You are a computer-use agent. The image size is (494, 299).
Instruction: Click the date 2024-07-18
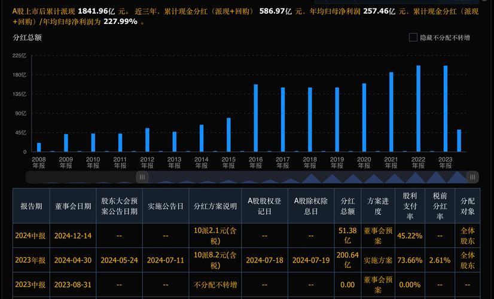pyautogui.click(x=264, y=260)
